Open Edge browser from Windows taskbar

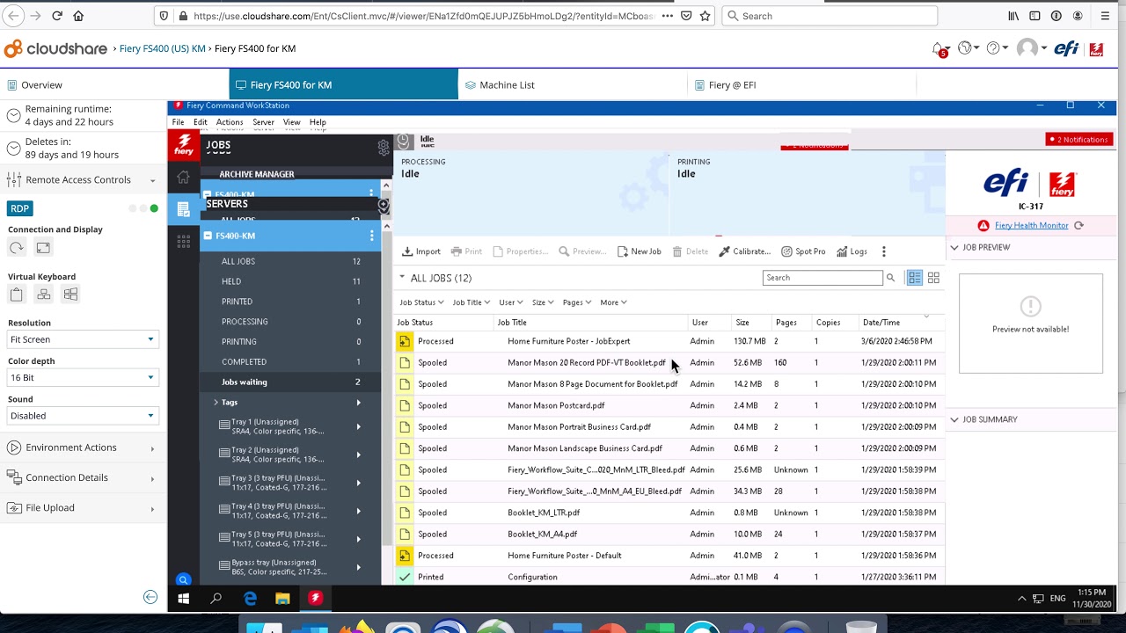[250, 599]
